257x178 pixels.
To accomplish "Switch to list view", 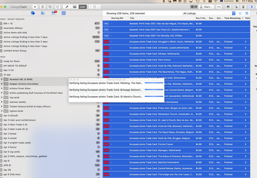I will [x=247, y=13].
